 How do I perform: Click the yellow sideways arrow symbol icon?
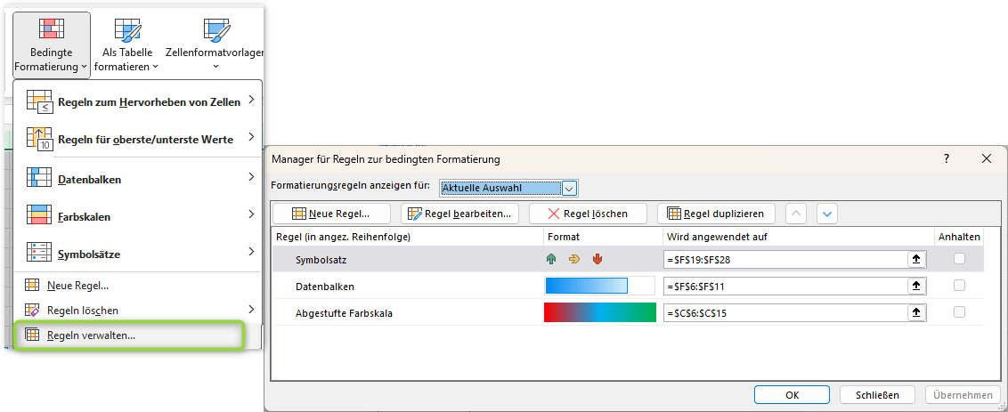[x=574, y=259]
